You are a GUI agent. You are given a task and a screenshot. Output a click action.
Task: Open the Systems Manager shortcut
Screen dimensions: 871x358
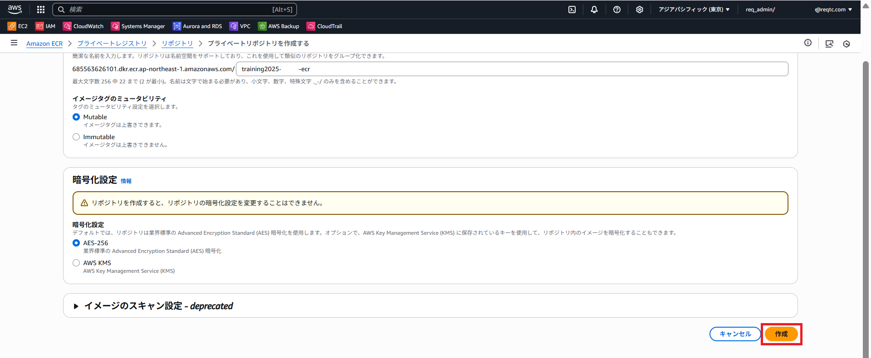pyautogui.click(x=138, y=26)
